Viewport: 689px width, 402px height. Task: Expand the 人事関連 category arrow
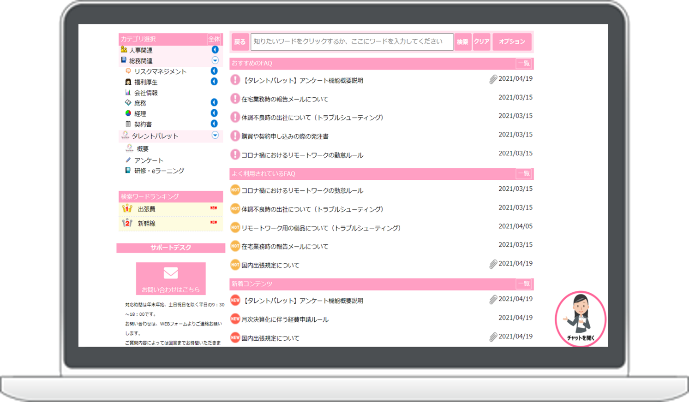[x=215, y=50]
